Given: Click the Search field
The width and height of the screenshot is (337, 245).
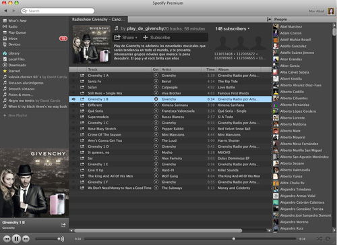Looking at the screenshot, I should coord(58,11).
